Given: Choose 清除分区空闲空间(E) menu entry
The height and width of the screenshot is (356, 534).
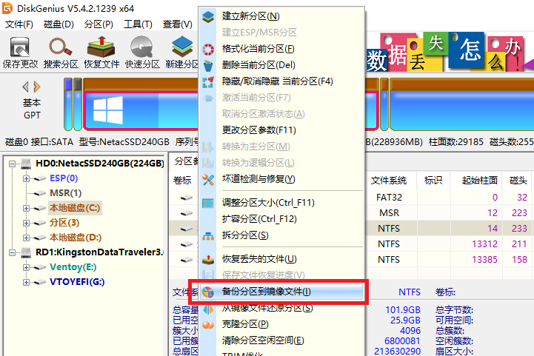Looking at the screenshot, I should [281, 340].
